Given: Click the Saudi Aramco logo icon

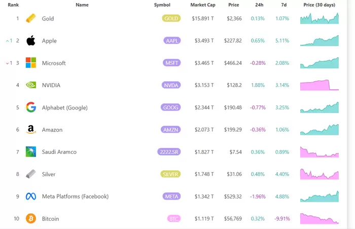Looking at the screenshot, I should pos(31,152).
